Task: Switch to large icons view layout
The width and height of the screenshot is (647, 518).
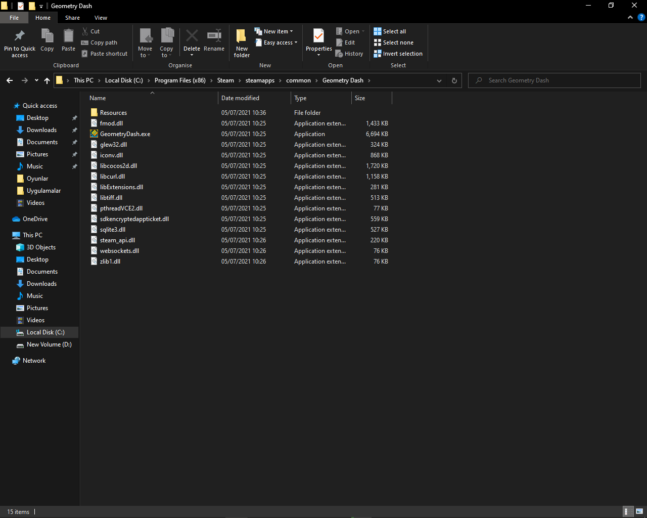Action: click(x=639, y=511)
